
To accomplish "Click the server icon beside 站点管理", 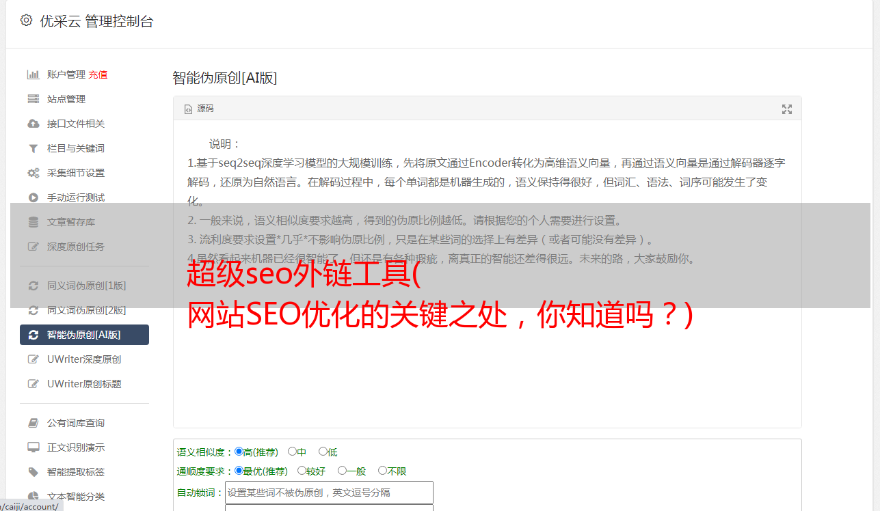I will tap(33, 99).
